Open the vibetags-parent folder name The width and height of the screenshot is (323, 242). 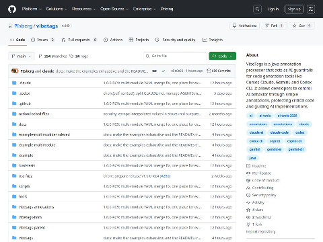coord(32,227)
